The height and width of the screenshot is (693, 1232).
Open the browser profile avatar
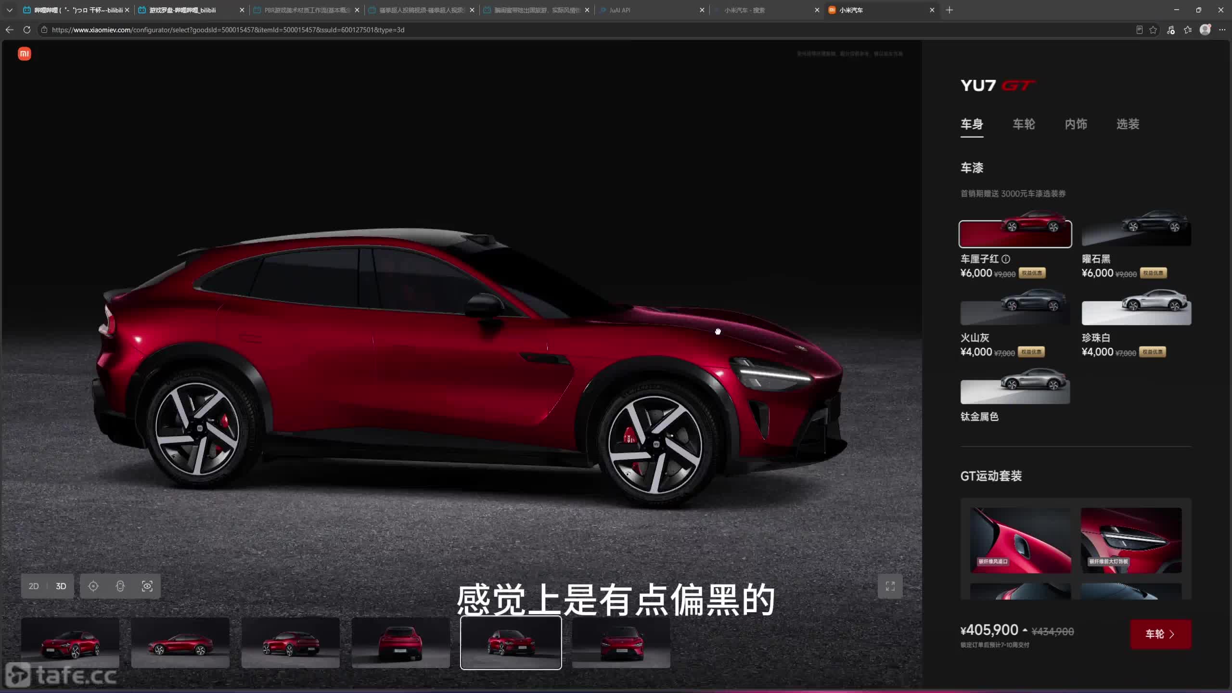[x=1205, y=30]
